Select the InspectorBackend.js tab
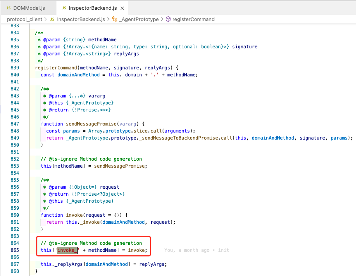Screen dimensions: 356x276 93,8
